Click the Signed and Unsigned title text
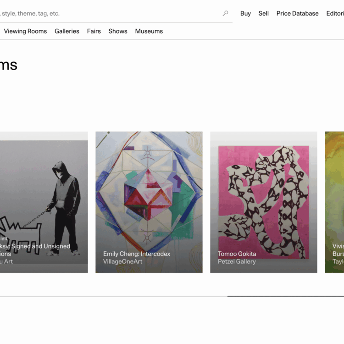Viewport: 344px width, 344px height. point(40,246)
